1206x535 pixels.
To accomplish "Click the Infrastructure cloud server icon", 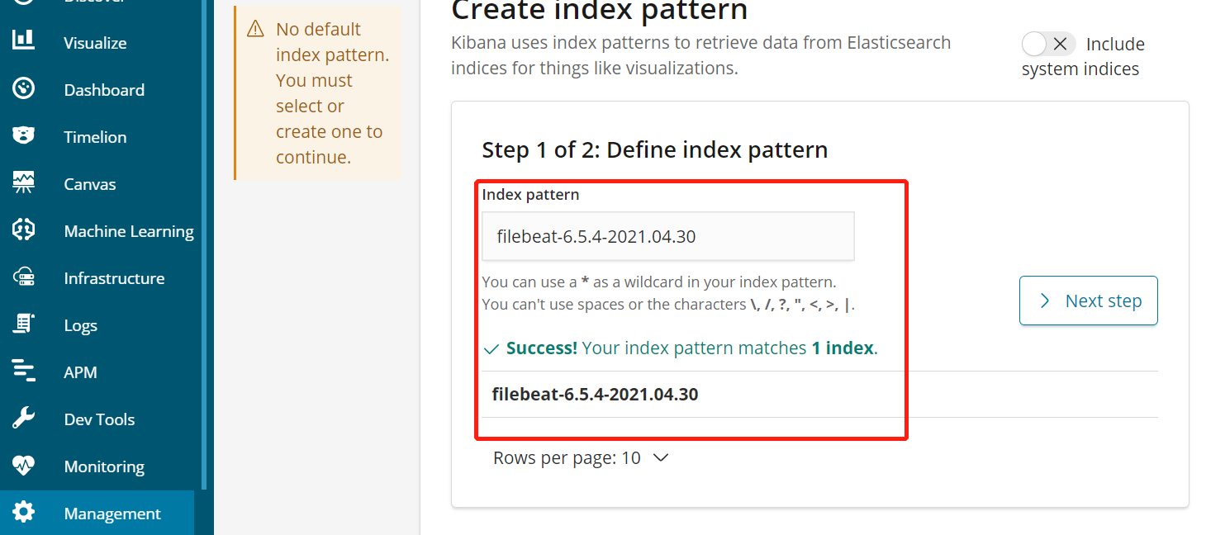I will (x=23, y=277).
